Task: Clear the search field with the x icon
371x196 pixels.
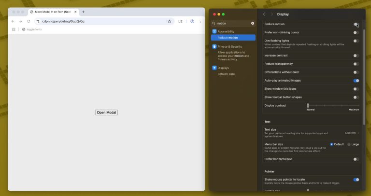Action: coord(252,23)
